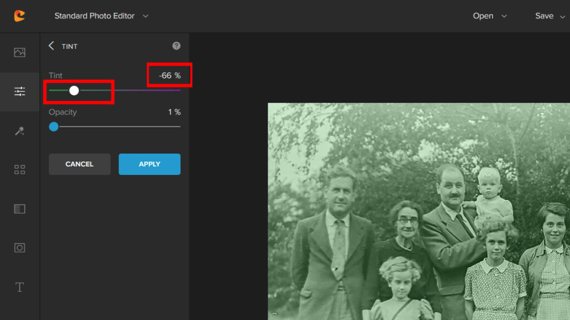Open the Open dropdown menu
The image size is (570, 320).
490,16
